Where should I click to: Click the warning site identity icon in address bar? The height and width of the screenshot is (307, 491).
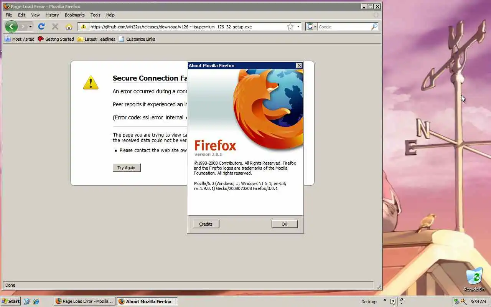[x=83, y=26]
